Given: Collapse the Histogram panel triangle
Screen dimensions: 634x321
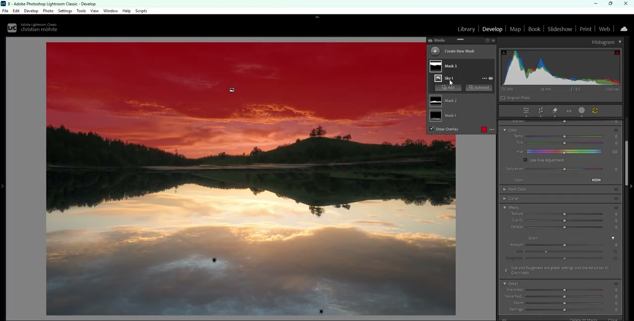Looking at the screenshot, I should (620, 42).
